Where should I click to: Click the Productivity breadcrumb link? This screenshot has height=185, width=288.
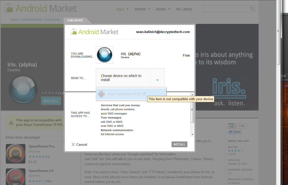point(52,19)
